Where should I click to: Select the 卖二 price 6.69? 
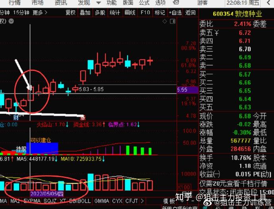tap(245, 57)
